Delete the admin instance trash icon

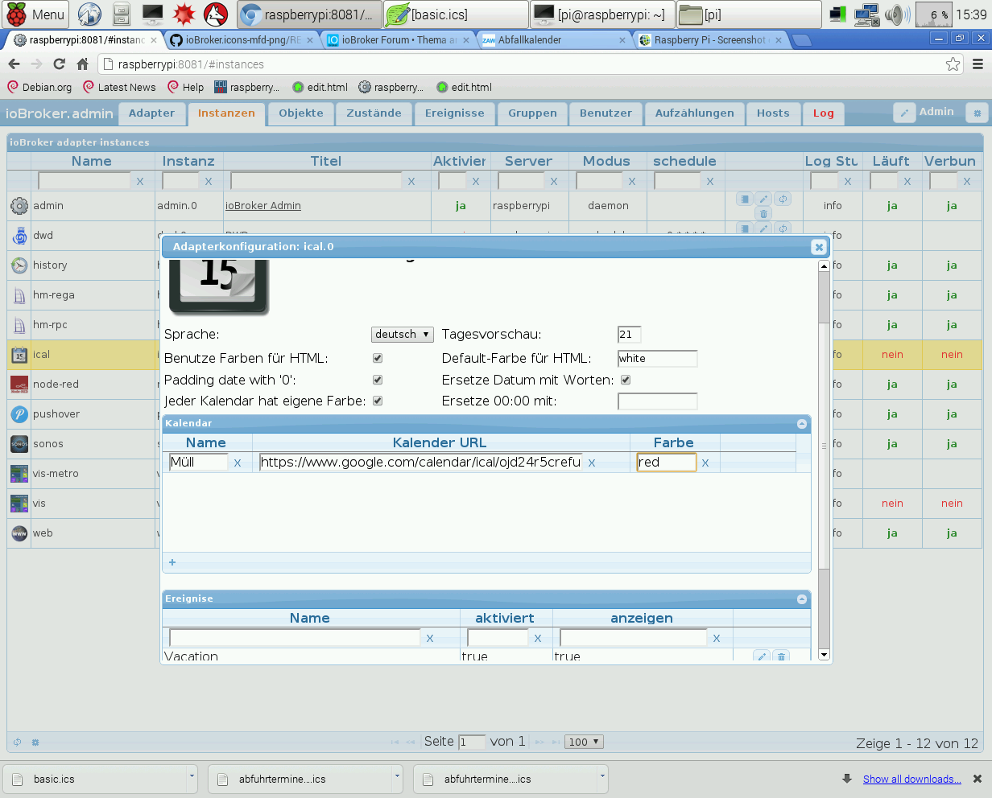click(763, 214)
